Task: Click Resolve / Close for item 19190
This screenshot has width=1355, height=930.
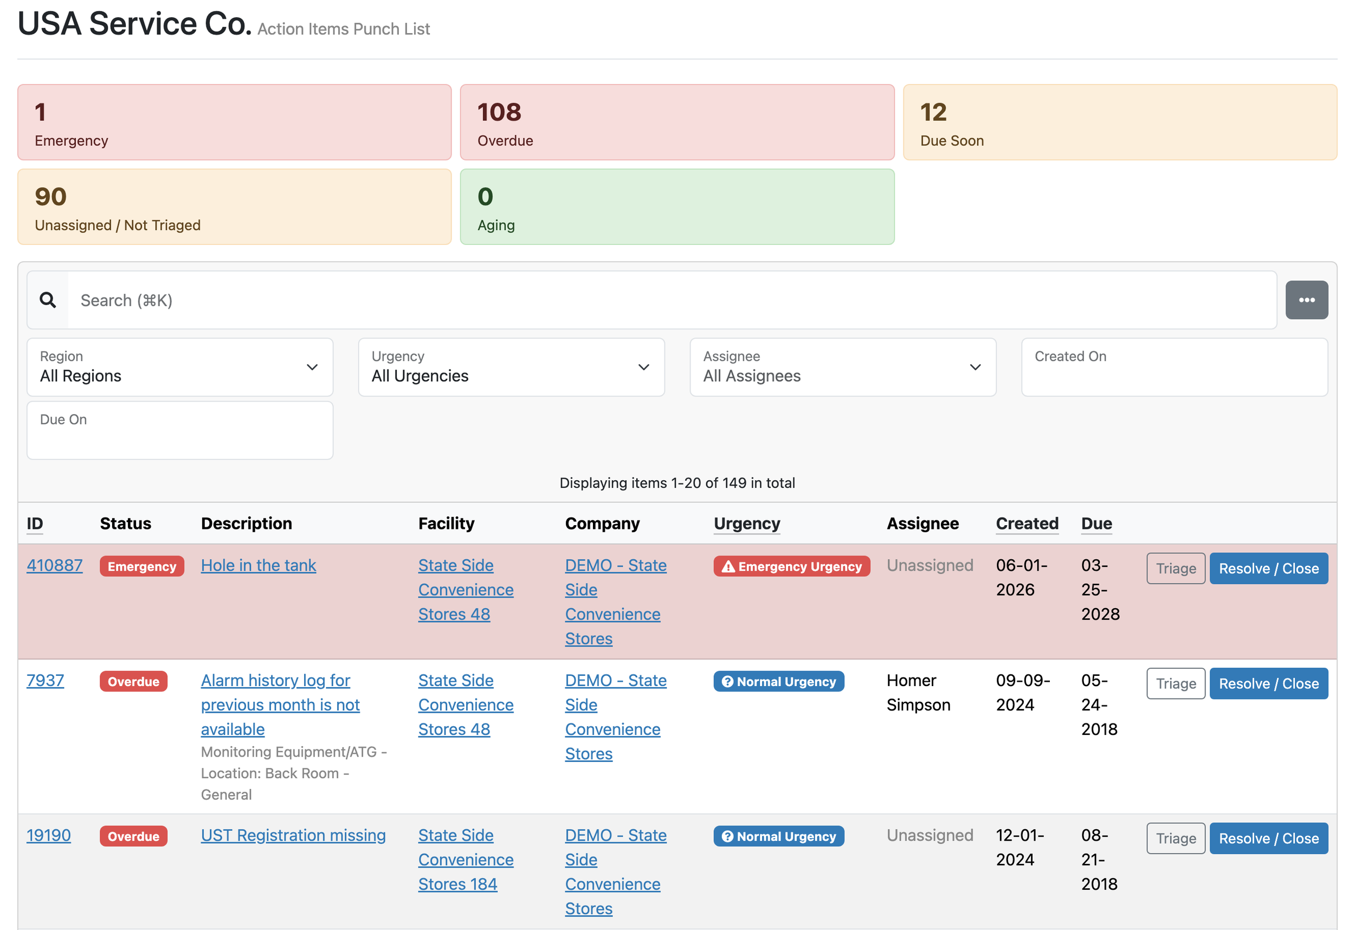Action: [1269, 838]
